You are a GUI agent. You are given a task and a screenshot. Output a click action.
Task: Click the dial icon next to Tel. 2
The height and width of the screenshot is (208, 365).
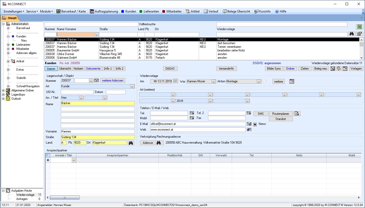(249, 113)
